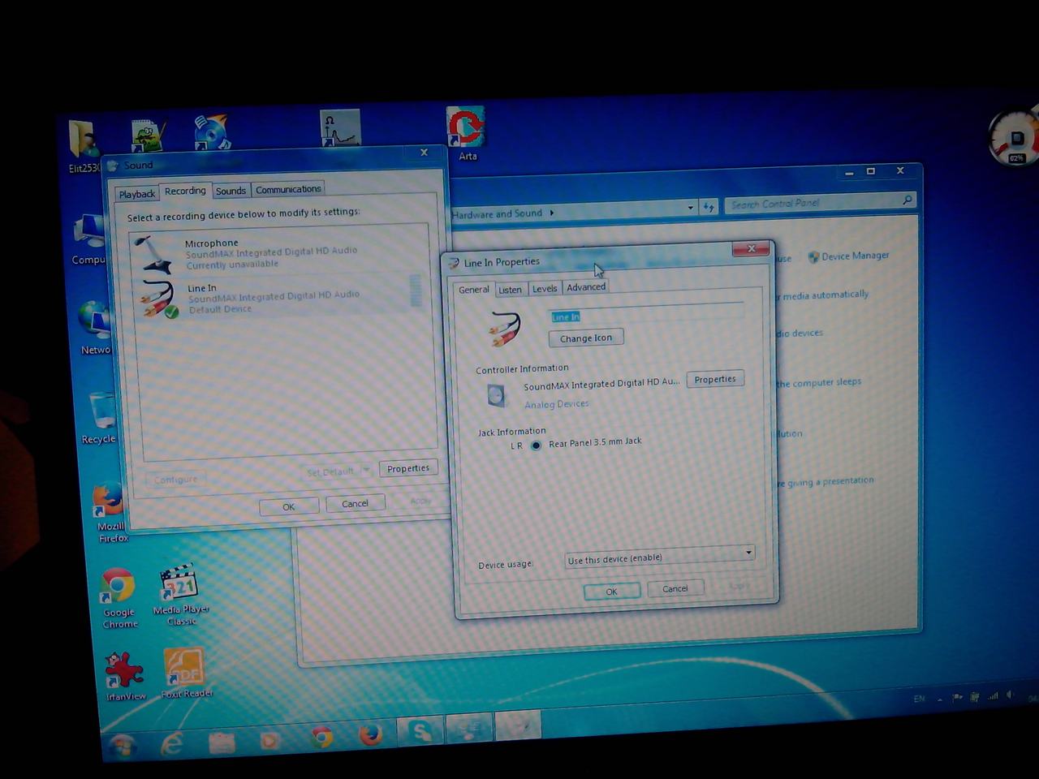
Task: Open the Foxit Reader desktop shortcut
Action: pos(186,673)
